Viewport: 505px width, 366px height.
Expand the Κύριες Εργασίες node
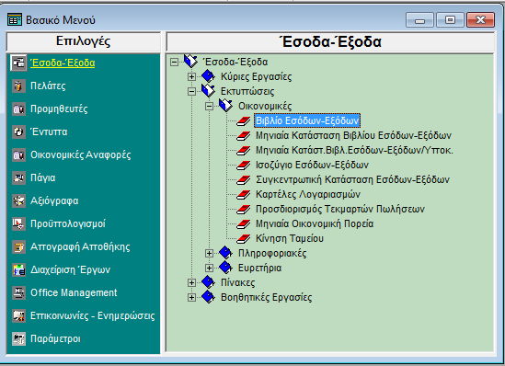coord(191,76)
